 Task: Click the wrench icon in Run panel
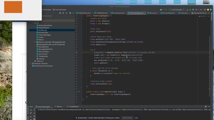[31, 113]
